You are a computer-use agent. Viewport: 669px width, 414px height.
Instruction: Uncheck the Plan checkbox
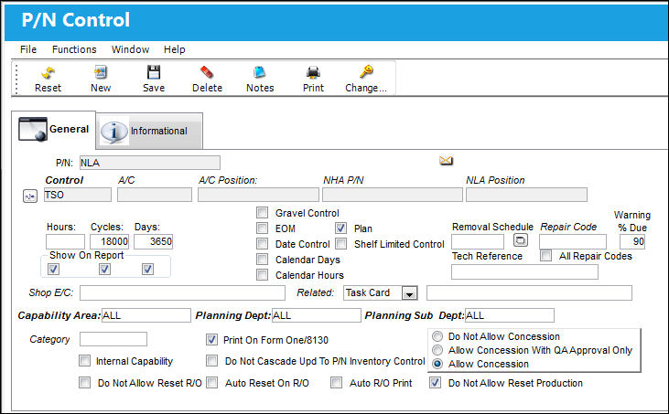click(340, 228)
